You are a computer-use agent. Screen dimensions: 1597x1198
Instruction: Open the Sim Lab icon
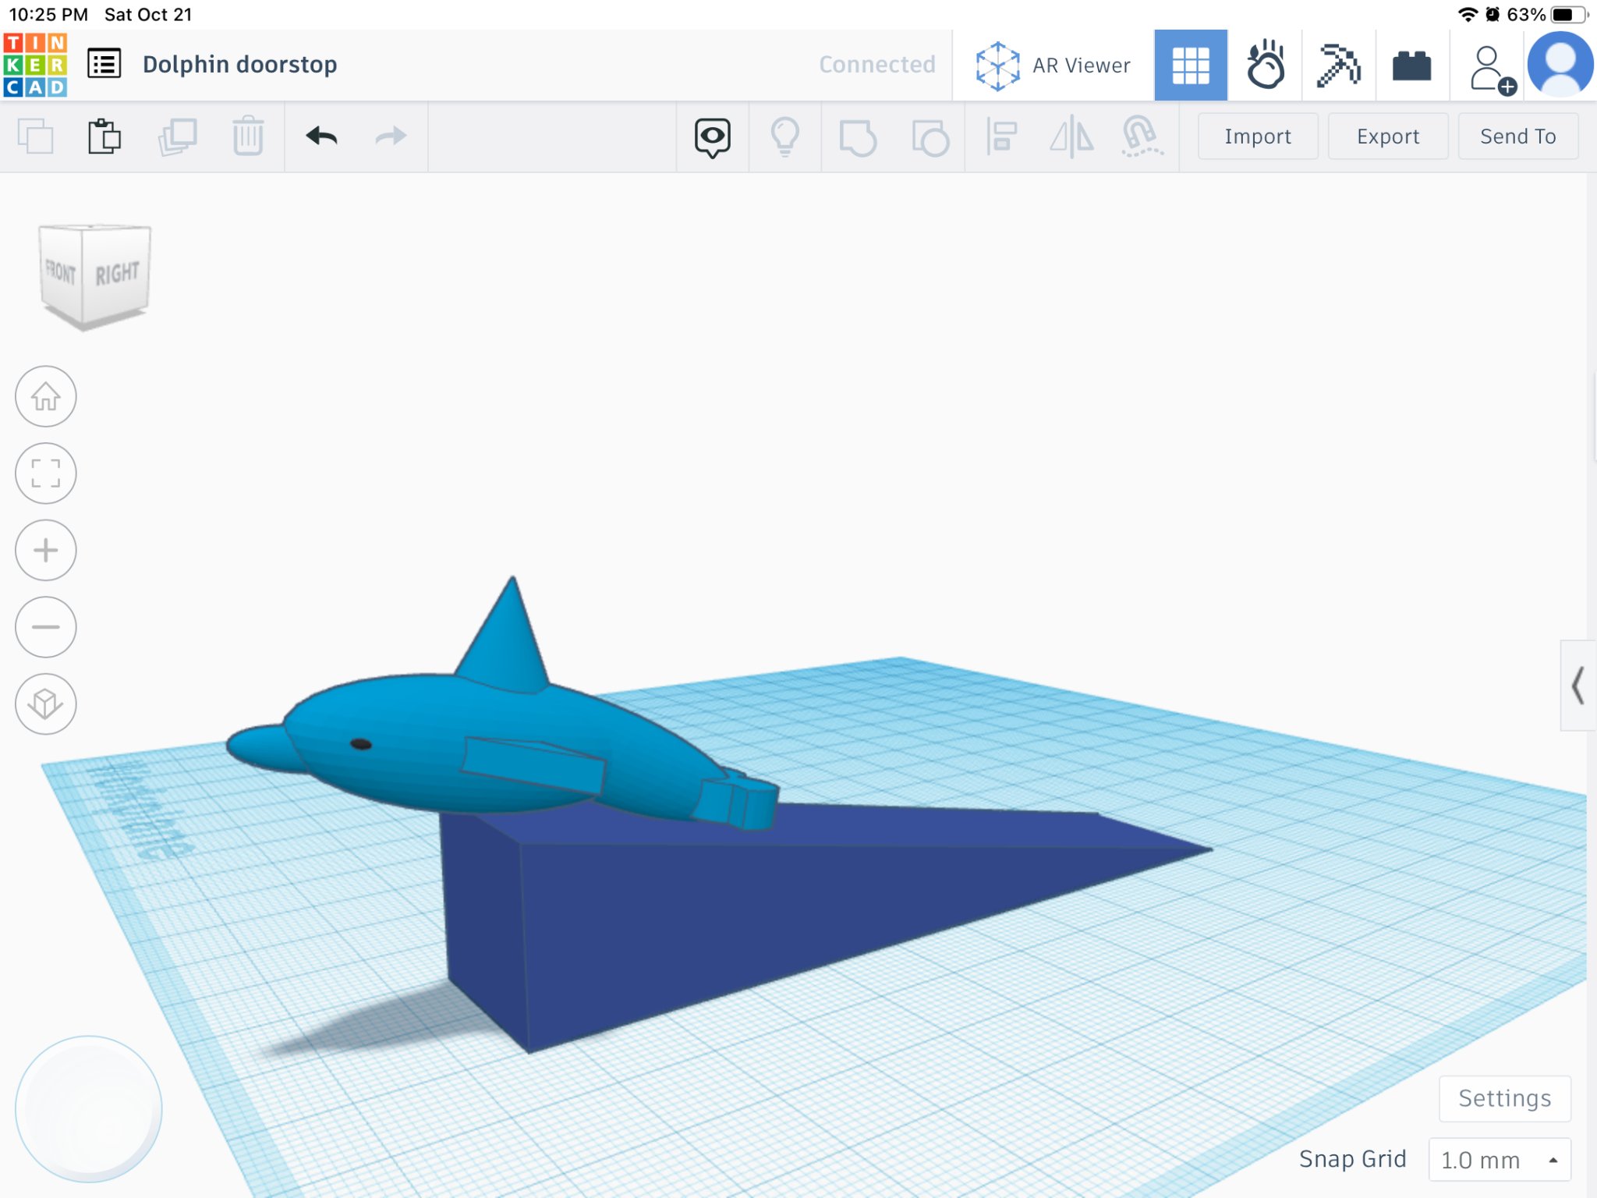click(x=1264, y=65)
